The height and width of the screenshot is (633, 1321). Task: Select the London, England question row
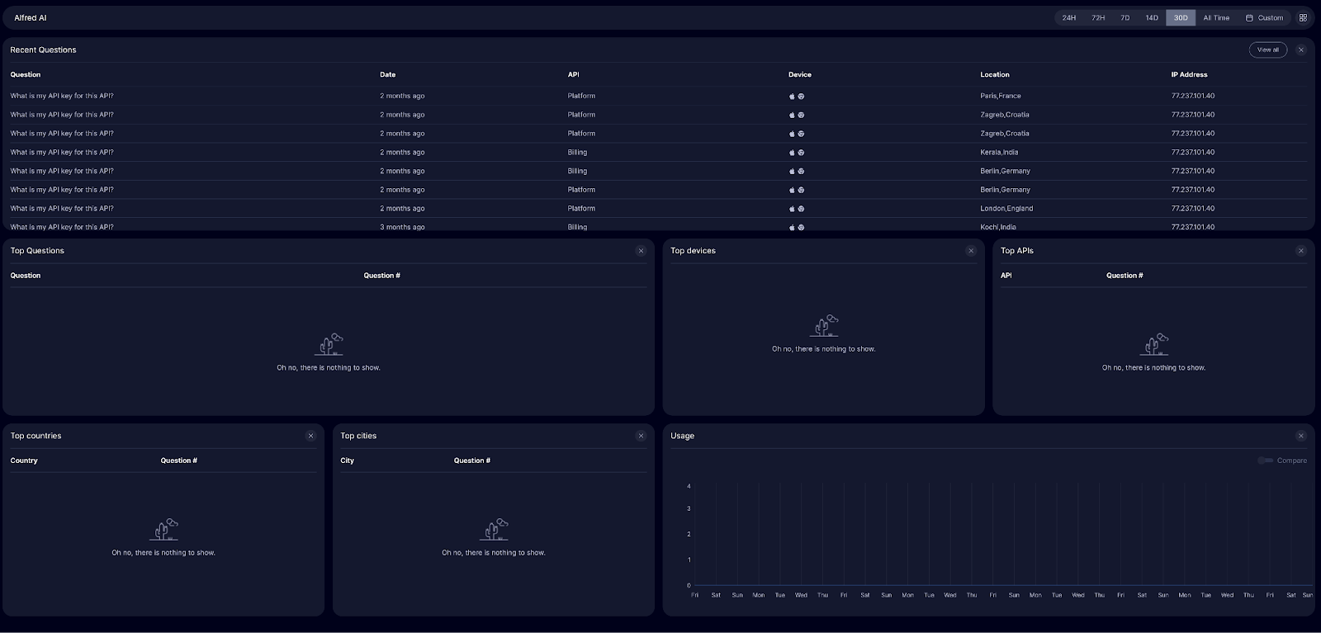(x=62, y=209)
